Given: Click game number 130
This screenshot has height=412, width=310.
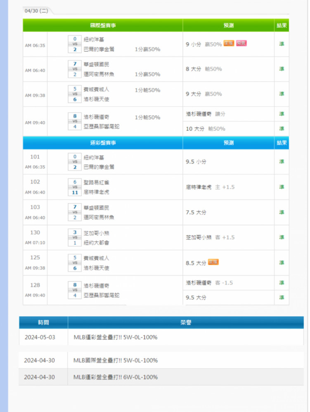Looking at the screenshot, I should click(x=35, y=232).
